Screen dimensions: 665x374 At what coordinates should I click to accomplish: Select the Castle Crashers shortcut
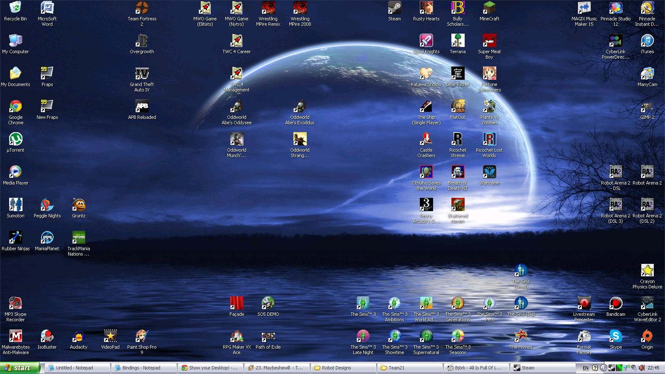point(426,140)
